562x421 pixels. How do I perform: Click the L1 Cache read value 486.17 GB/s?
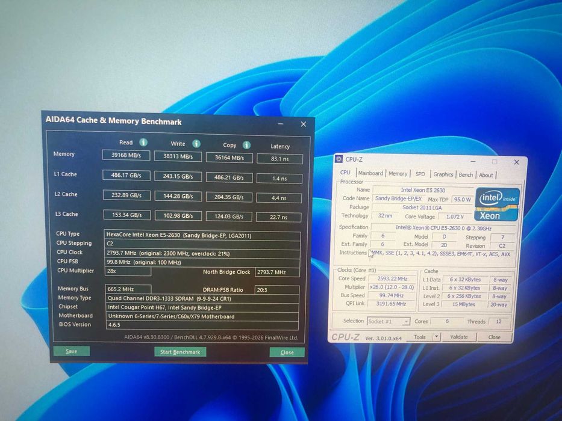point(126,175)
